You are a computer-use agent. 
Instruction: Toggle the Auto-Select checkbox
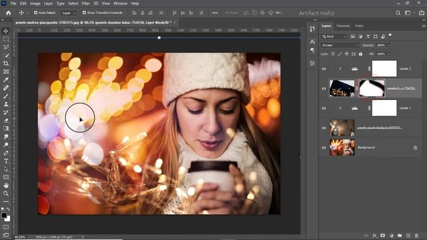click(x=35, y=13)
